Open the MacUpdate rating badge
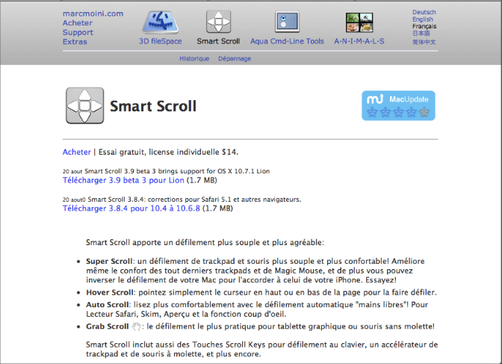This screenshot has height=364, width=502. (x=398, y=105)
